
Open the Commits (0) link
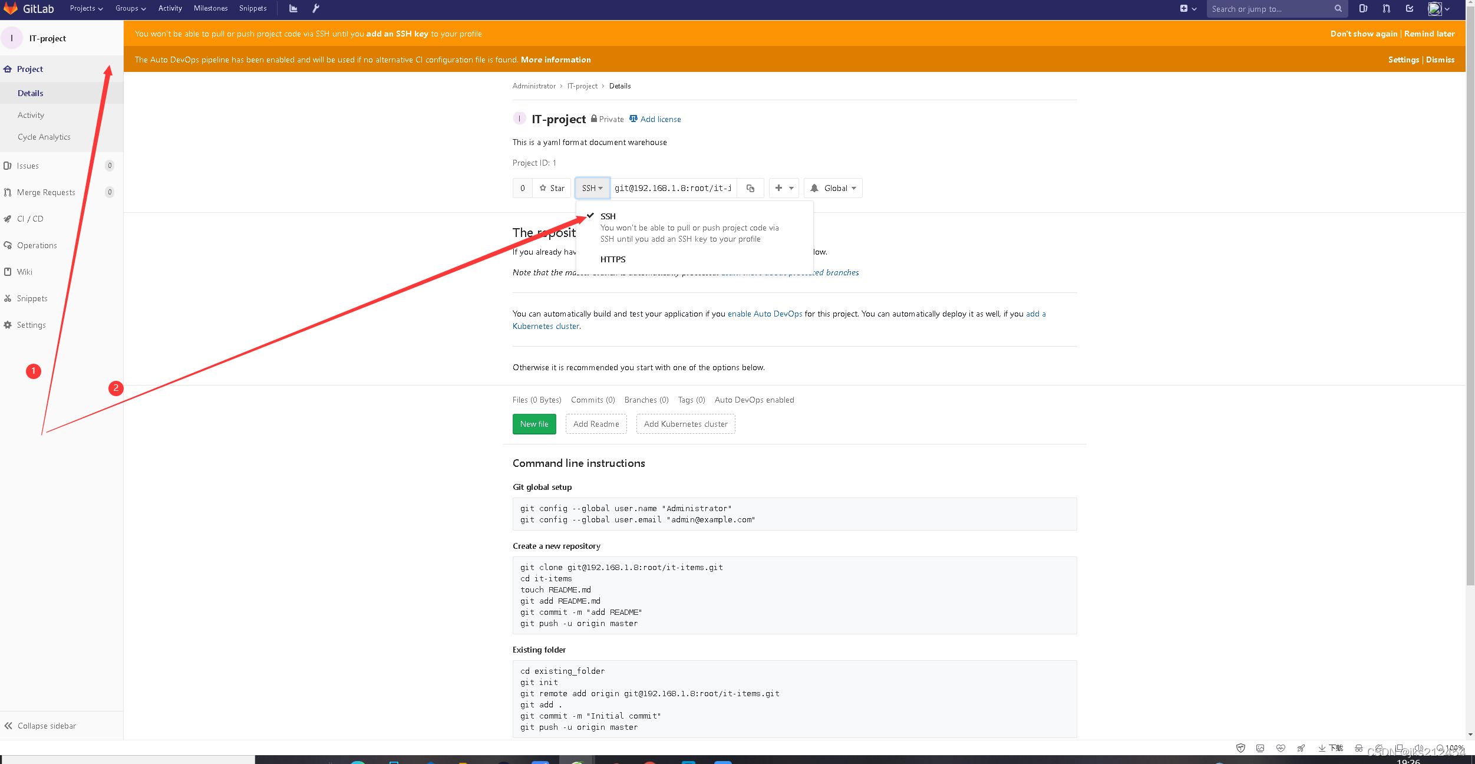point(593,400)
